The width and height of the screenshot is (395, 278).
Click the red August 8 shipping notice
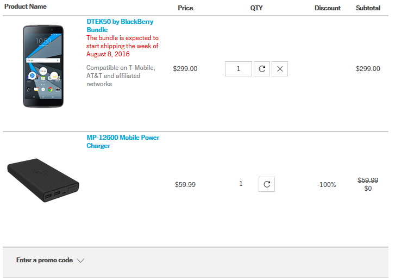tap(122, 46)
